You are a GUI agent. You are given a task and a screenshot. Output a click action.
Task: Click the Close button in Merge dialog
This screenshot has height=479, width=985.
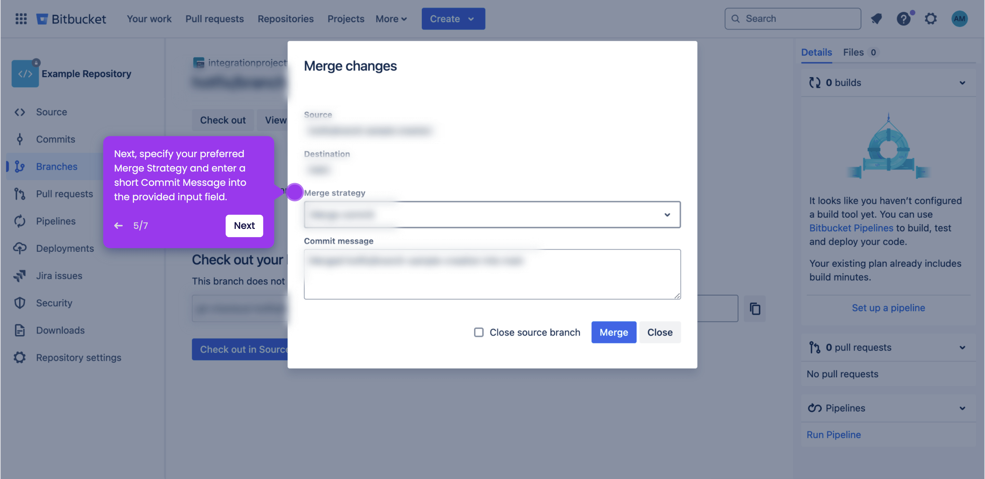pyautogui.click(x=660, y=332)
